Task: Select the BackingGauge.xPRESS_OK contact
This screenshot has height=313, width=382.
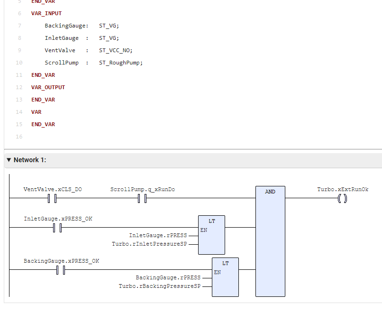Action: point(61,270)
